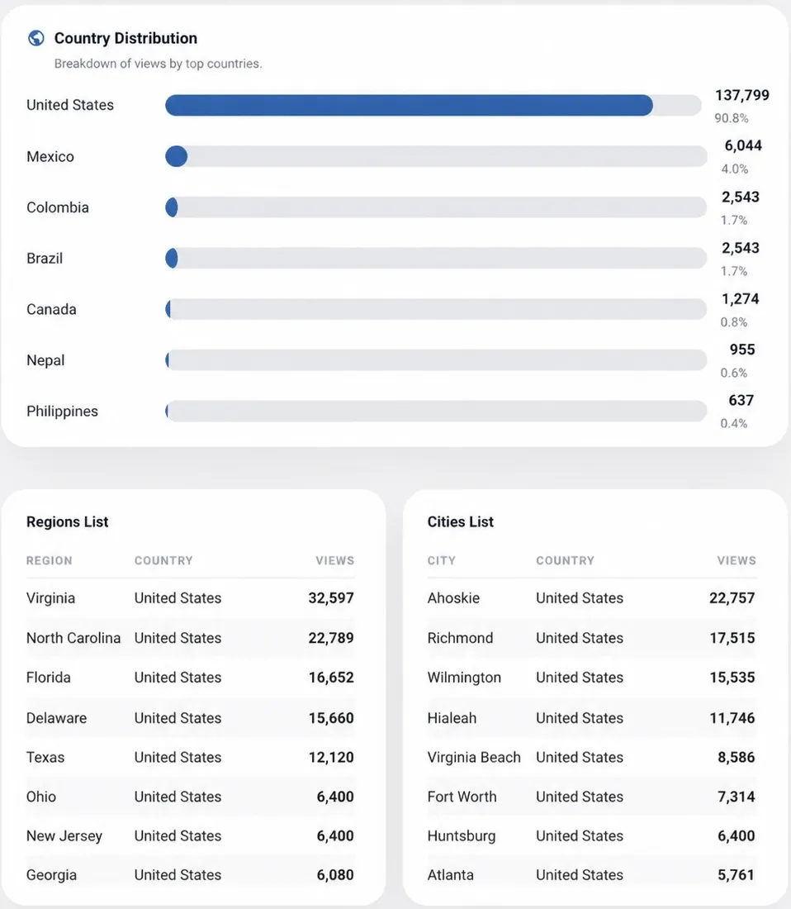Image resolution: width=791 pixels, height=909 pixels.
Task: Select the Richmond city row
Action: tap(592, 638)
